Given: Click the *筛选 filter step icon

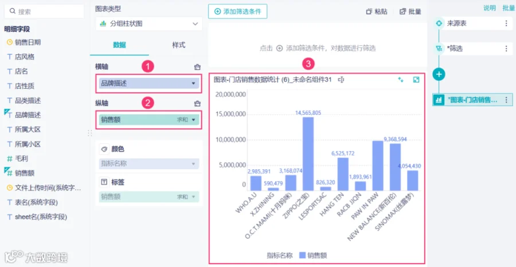Looking at the screenshot, I should point(439,49).
